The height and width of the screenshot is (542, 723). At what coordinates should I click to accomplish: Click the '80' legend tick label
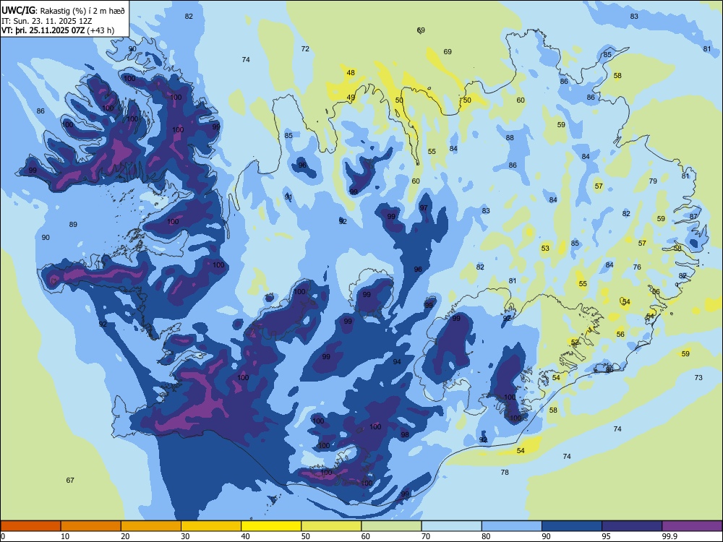click(x=486, y=536)
